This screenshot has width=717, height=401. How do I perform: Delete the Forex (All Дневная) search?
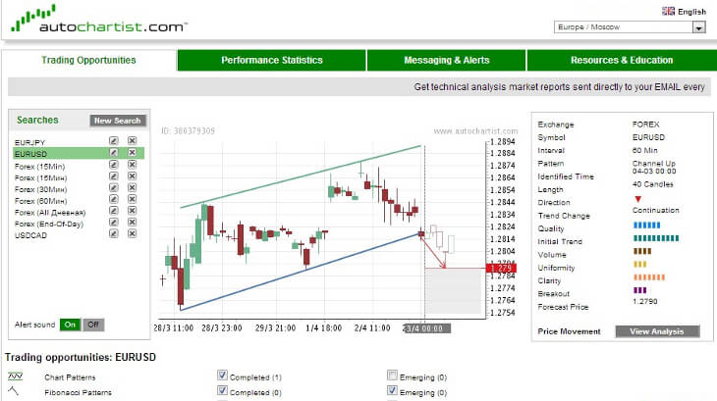tap(132, 211)
